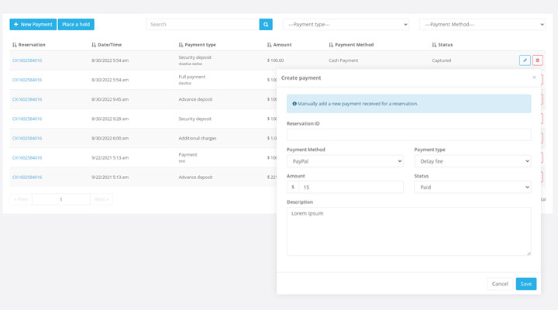The width and height of the screenshot is (558, 310).
Task: Click the '8/30/2022 9:28 am' date cell
Action: coord(110,119)
